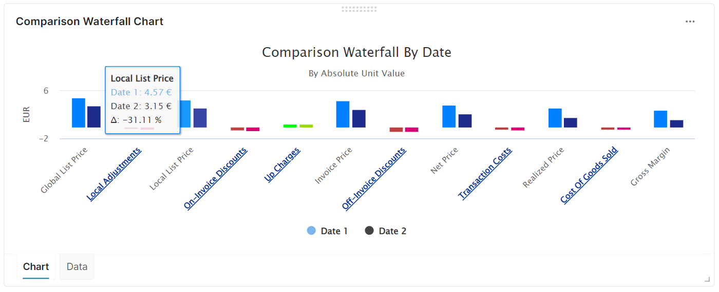Open the On-Invoice Discounts link
719x292 pixels.
pyautogui.click(x=216, y=178)
